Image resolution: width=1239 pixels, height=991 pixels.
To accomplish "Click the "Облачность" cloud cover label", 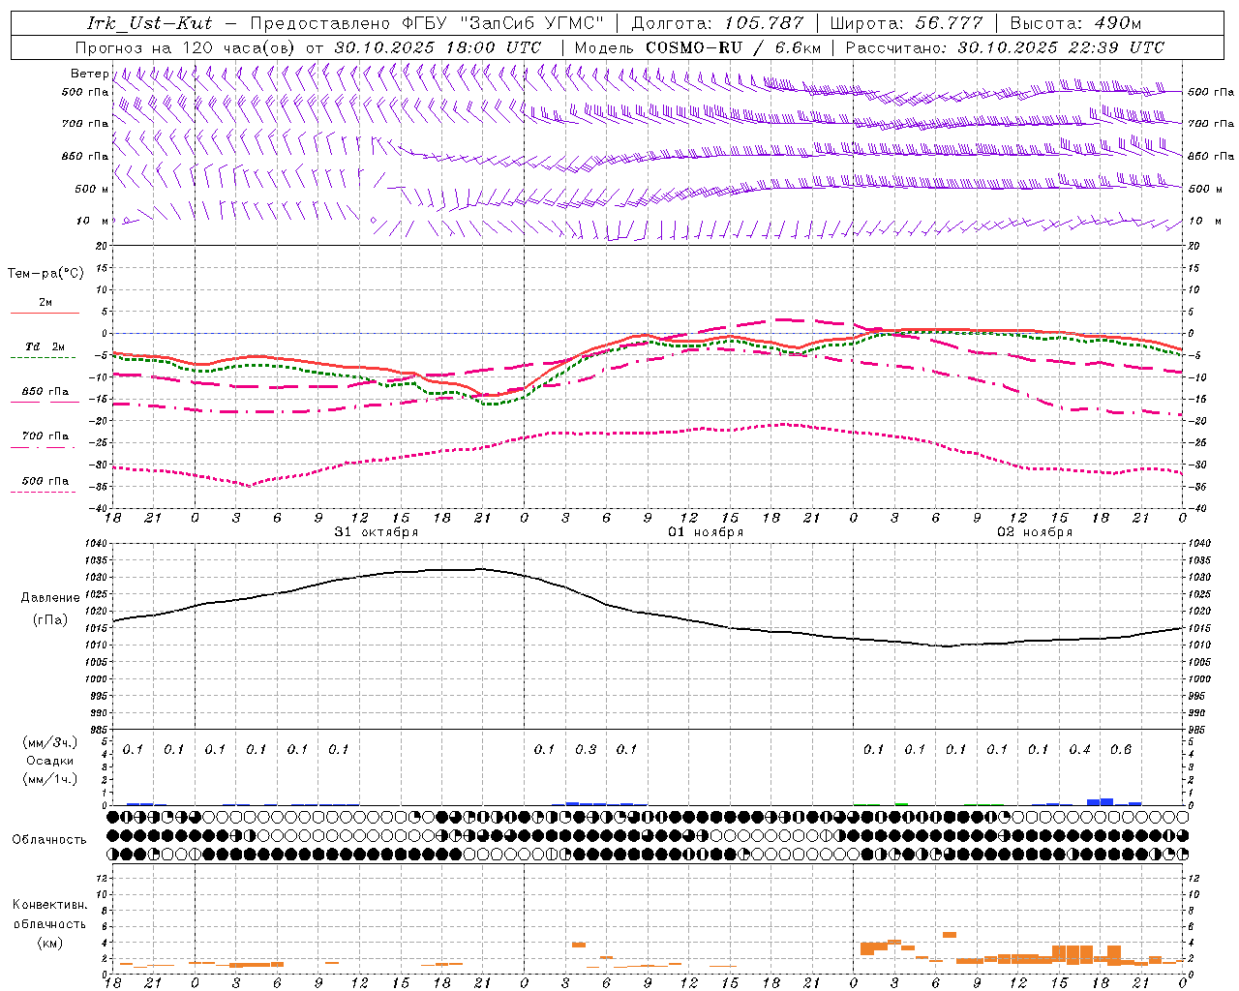I will [x=49, y=840].
